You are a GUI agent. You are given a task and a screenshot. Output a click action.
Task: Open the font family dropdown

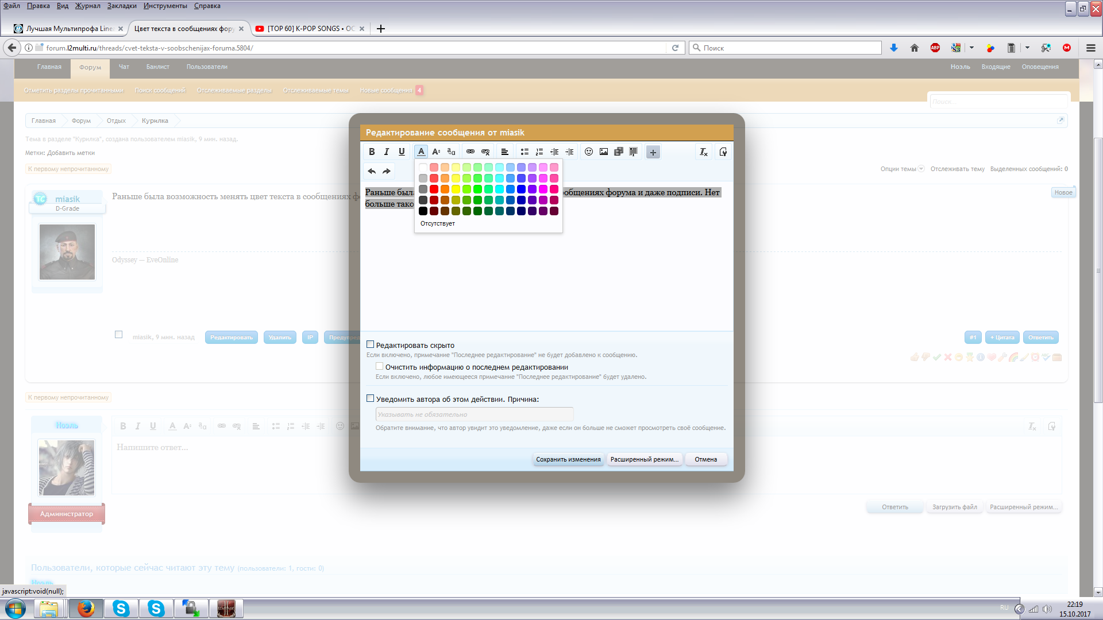[451, 152]
